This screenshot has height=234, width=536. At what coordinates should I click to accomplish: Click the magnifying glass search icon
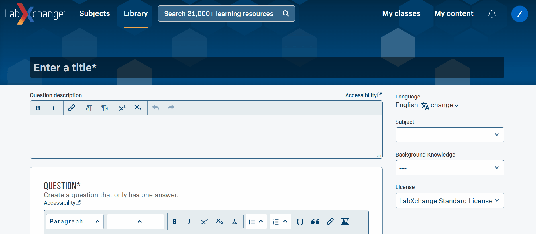click(286, 13)
